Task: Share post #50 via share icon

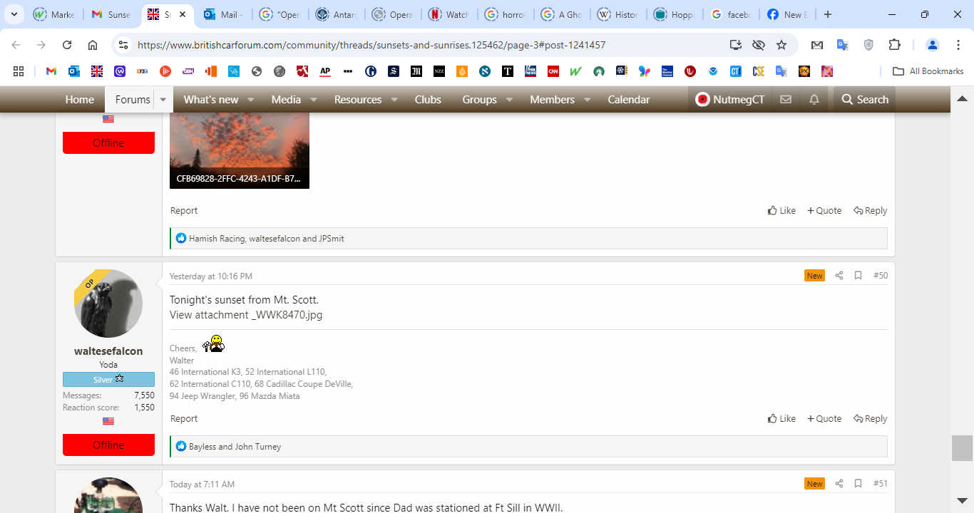Action: (839, 276)
